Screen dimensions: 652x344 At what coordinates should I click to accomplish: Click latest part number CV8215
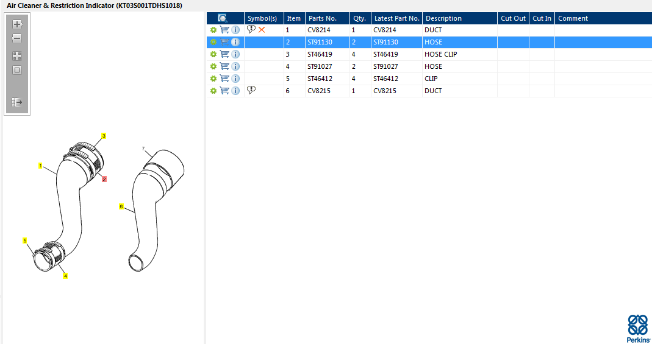[x=385, y=91]
